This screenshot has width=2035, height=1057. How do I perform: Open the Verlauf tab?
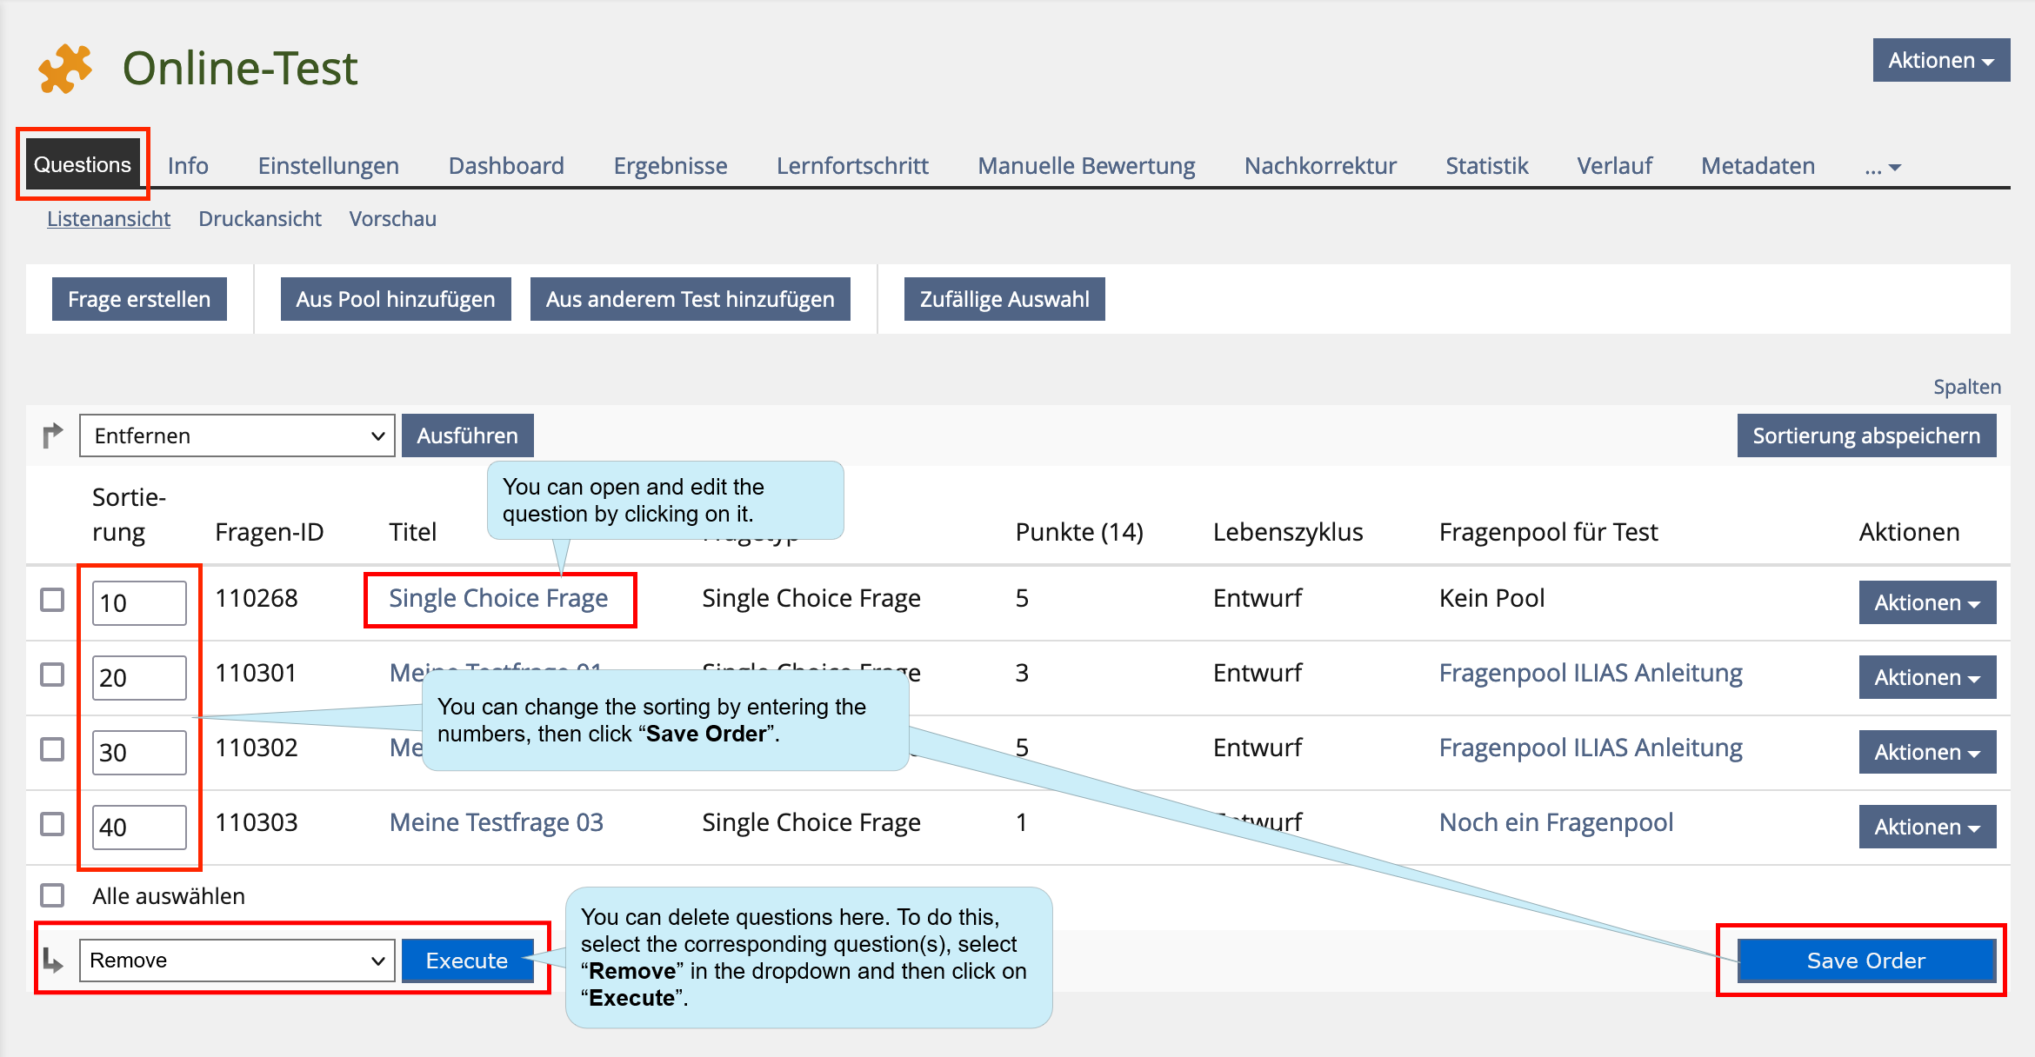click(1614, 165)
